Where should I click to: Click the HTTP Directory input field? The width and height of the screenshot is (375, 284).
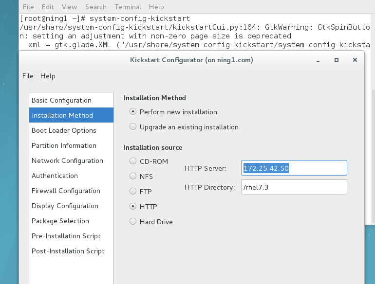coord(294,187)
